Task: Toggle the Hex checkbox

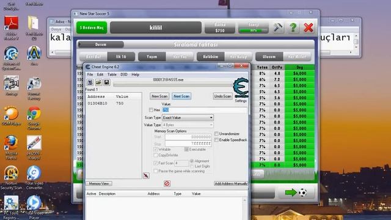Action: point(151,110)
